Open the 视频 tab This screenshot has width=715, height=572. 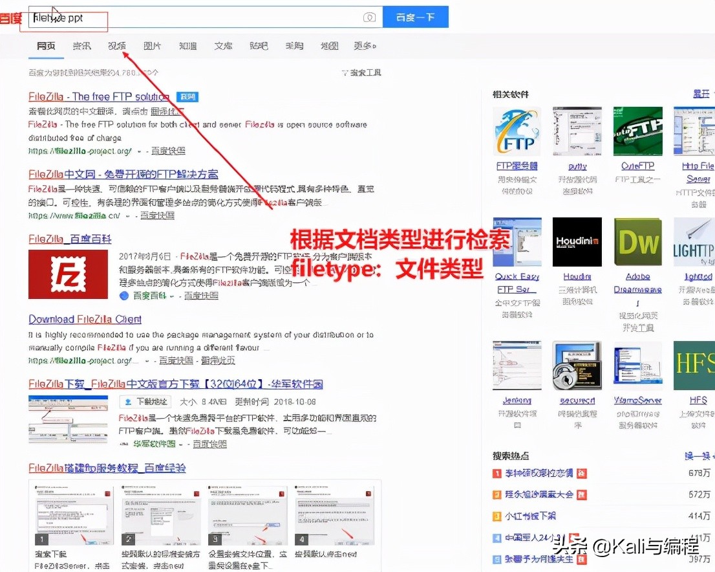point(117,46)
